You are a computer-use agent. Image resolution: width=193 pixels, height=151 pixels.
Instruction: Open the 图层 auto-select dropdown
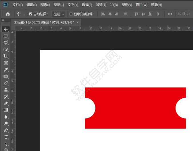[58, 14]
